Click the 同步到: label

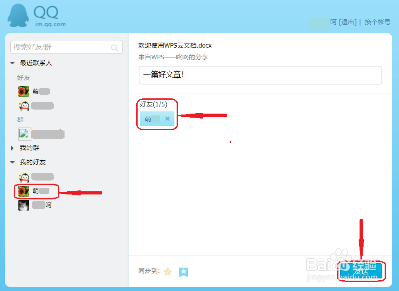[x=149, y=271]
